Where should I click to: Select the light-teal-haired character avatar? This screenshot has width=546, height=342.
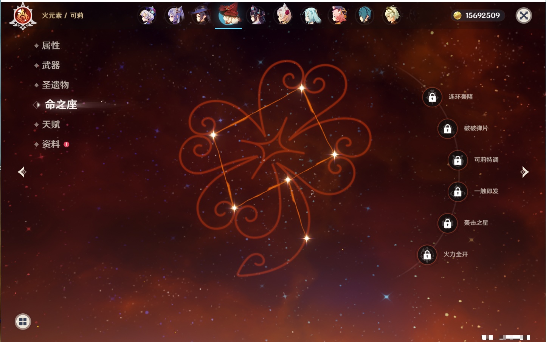tap(311, 15)
